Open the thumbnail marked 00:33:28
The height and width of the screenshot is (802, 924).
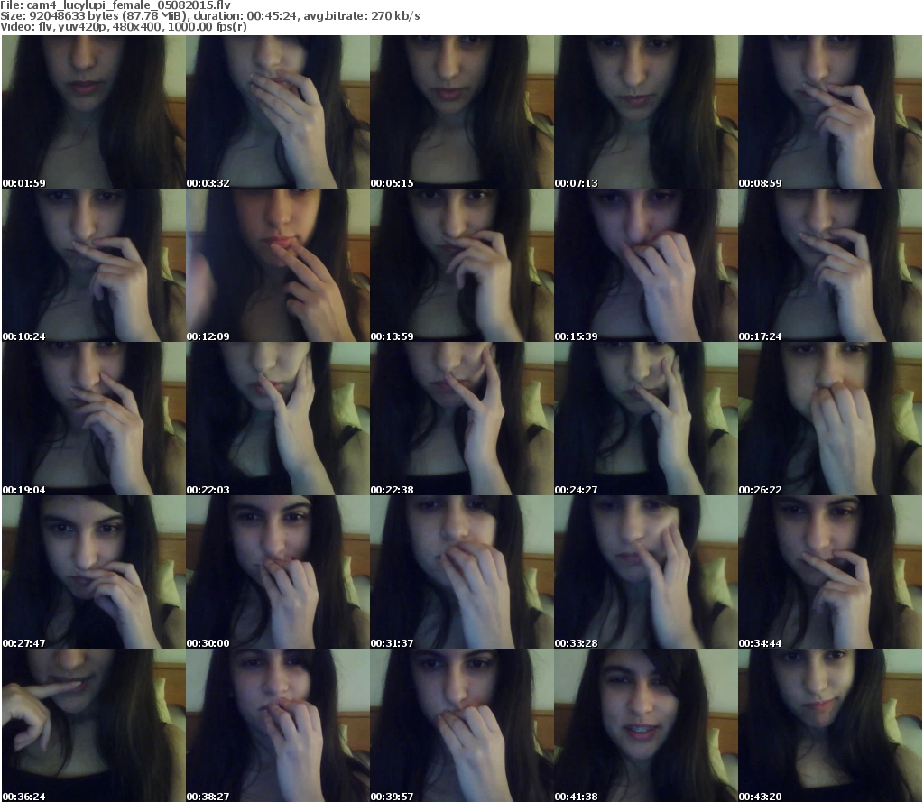(646, 572)
